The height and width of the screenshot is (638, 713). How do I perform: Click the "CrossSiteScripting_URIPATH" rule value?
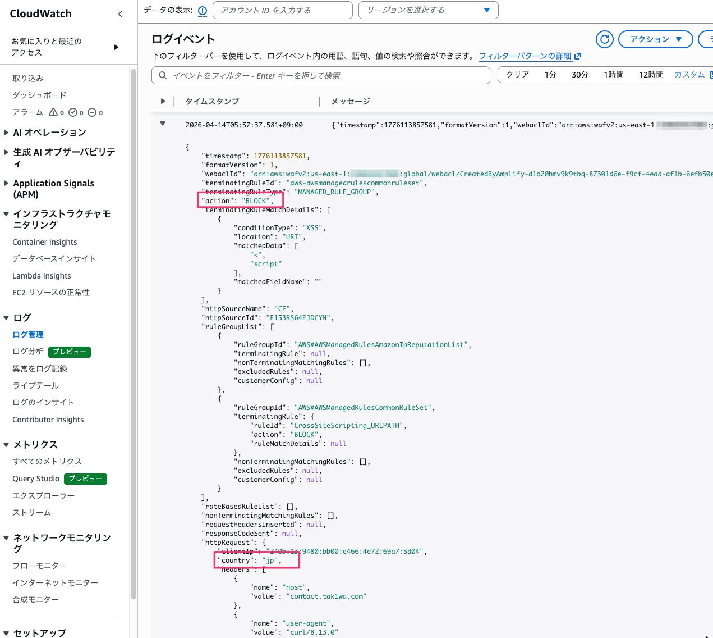point(347,426)
